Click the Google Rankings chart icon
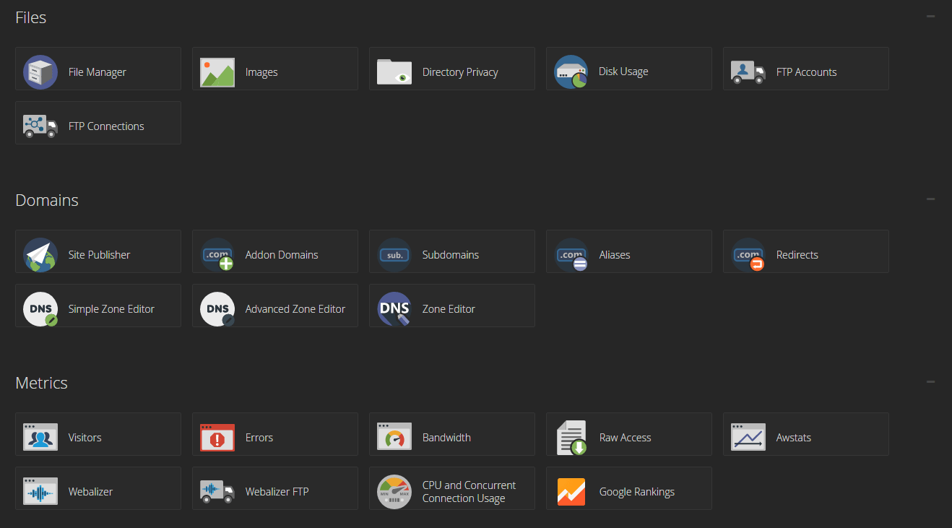 [571, 492]
